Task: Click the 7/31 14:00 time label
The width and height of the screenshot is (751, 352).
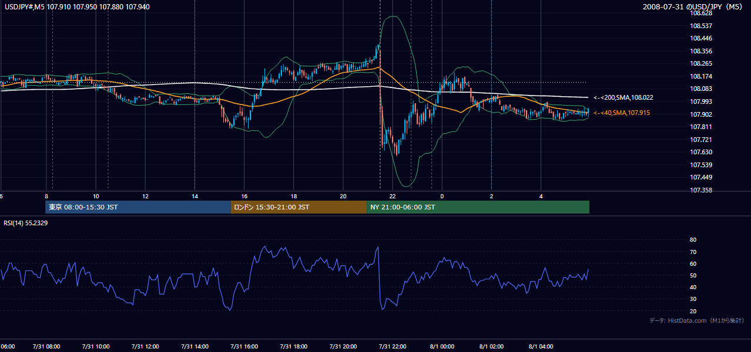Action: [195, 346]
